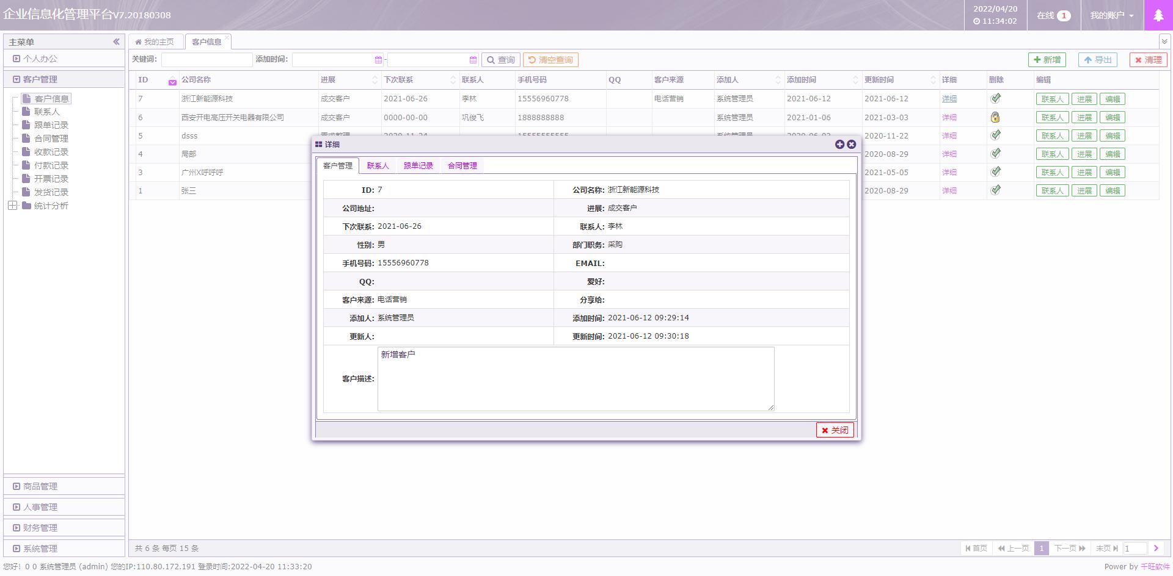
Task: Expand 财务管理 menu section
Action: pos(64,528)
